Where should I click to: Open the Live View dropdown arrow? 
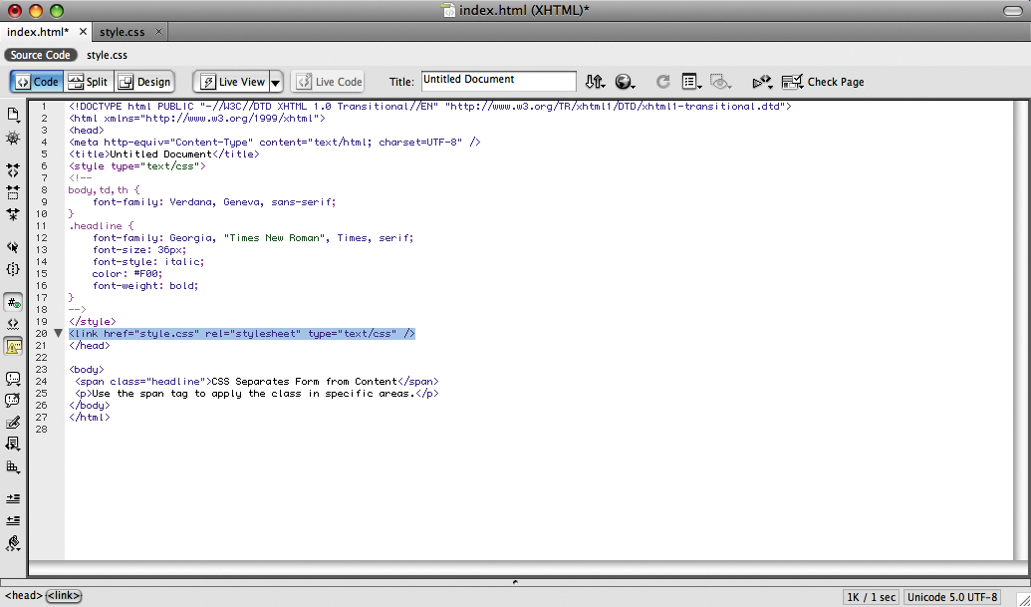pyautogui.click(x=275, y=81)
